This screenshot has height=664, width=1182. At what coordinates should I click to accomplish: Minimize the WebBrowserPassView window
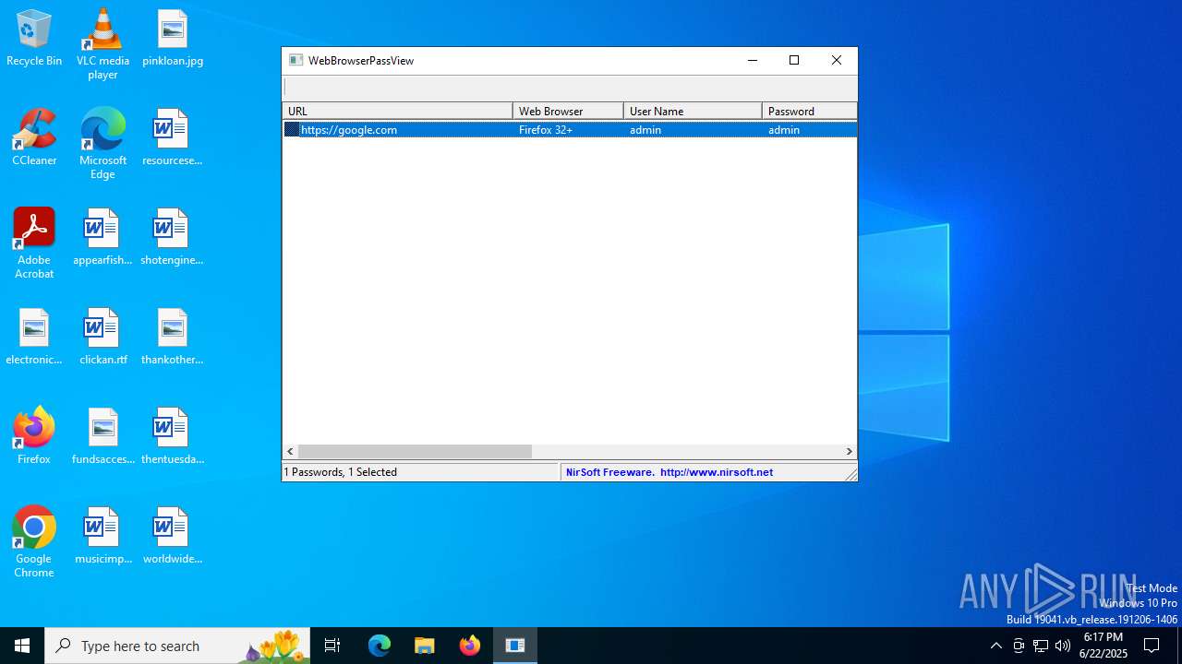point(753,60)
